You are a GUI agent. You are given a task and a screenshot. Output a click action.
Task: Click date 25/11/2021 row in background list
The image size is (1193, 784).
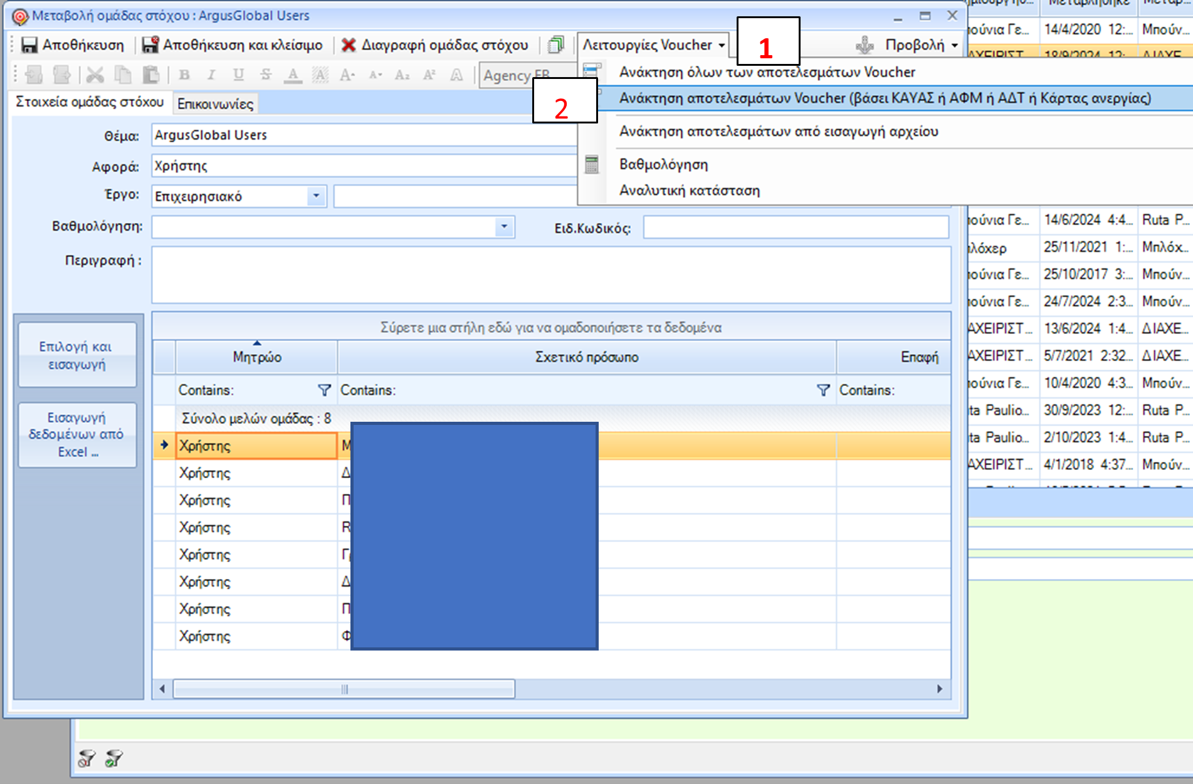click(1088, 248)
